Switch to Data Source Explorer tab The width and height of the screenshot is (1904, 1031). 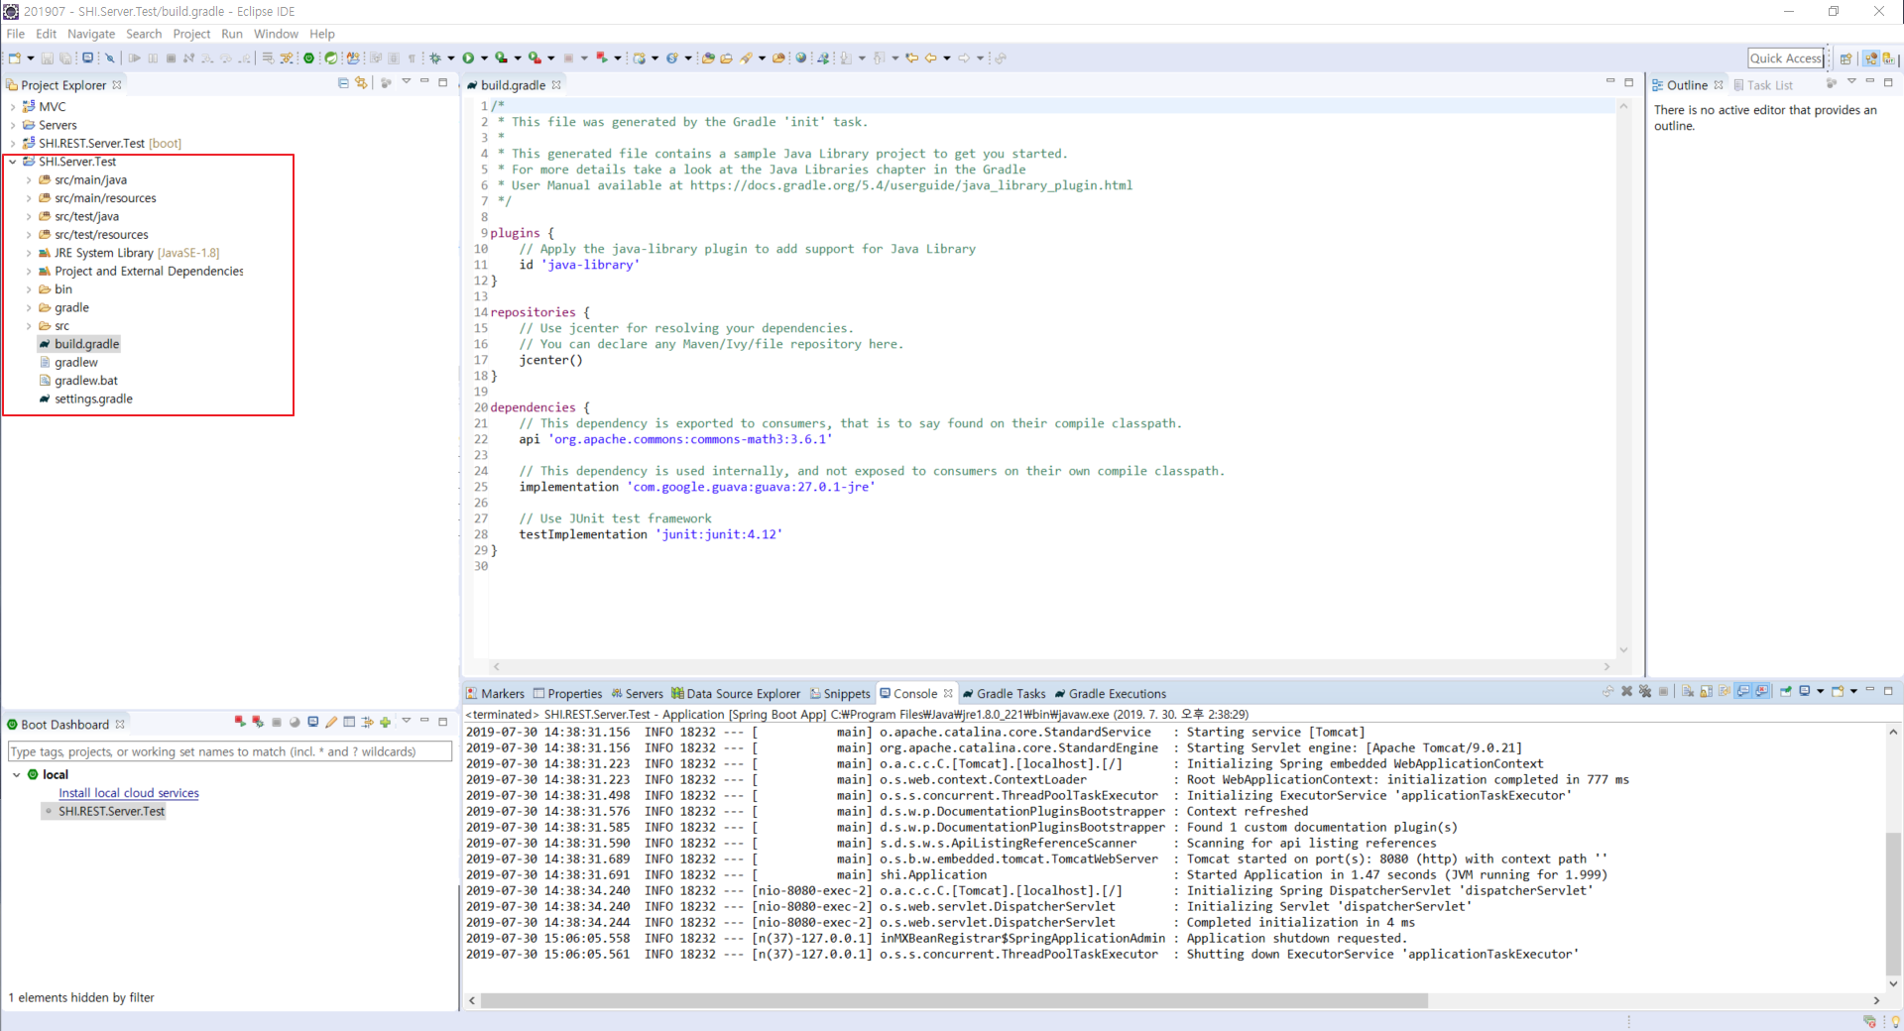(736, 694)
